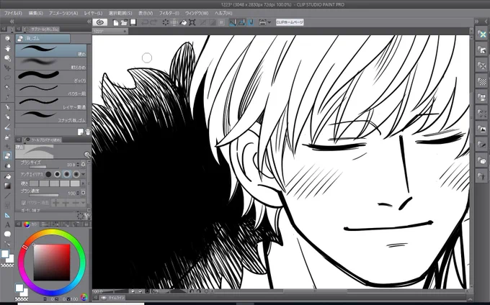This screenshot has height=305, width=490.
Task: Select the Eyedropper tool
Action: coord(7,96)
